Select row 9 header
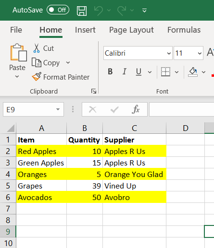The height and width of the screenshot is (248, 214). 8,232
